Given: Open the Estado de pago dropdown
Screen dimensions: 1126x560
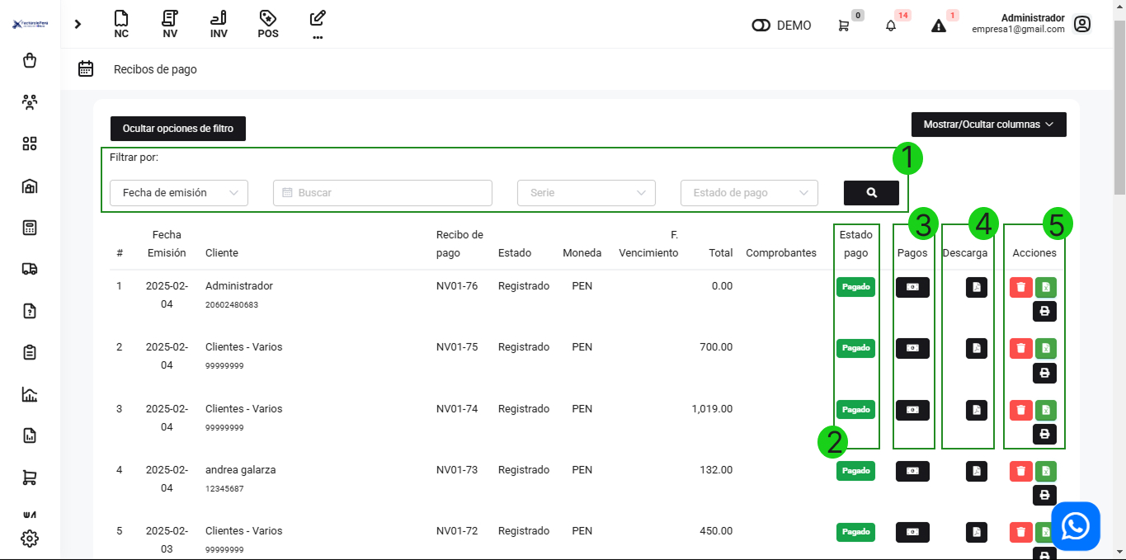Looking at the screenshot, I should [748, 193].
